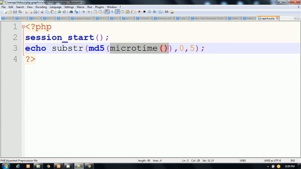Open the Edit menu
The width and height of the screenshot is (301, 169).
click(x=11, y=7)
